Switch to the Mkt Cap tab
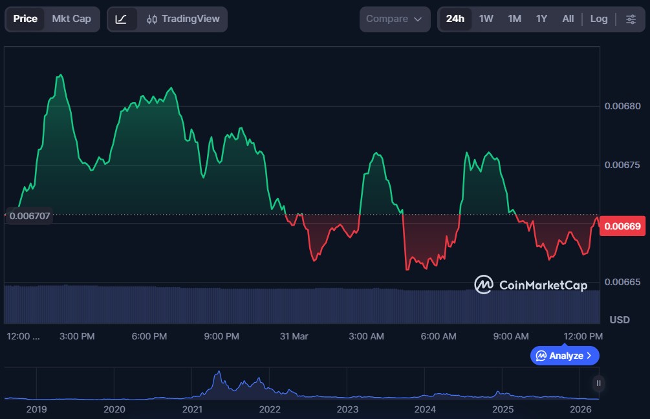 71,19
